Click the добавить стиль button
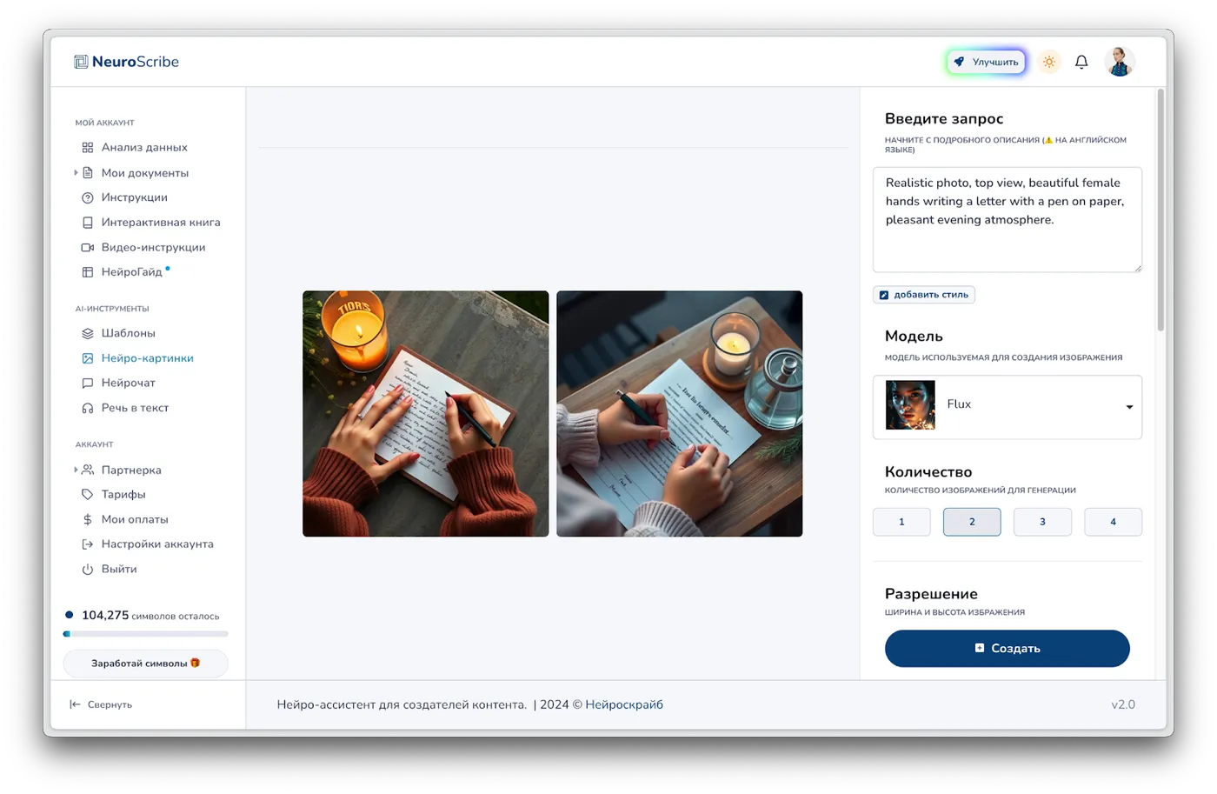Image resolution: width=1217 pixels, height=794 pixels. tap(924, 295)
